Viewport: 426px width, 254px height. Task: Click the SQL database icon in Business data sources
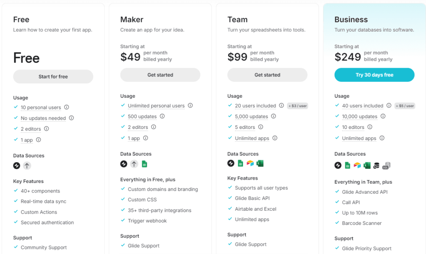(x=386, y=165)
